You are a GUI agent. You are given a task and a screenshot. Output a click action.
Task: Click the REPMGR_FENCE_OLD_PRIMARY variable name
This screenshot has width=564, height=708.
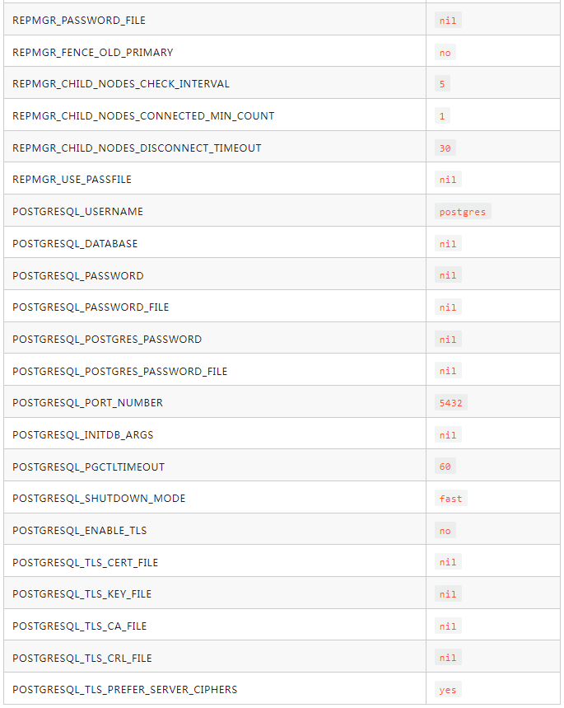(93, 52)
